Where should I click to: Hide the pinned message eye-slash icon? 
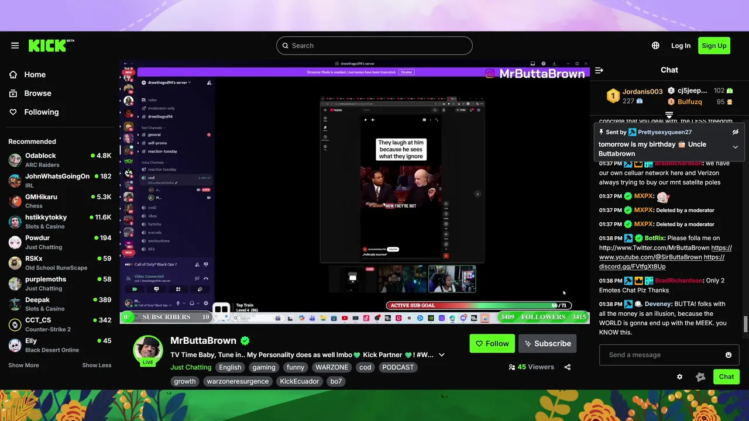click(736, 132)
